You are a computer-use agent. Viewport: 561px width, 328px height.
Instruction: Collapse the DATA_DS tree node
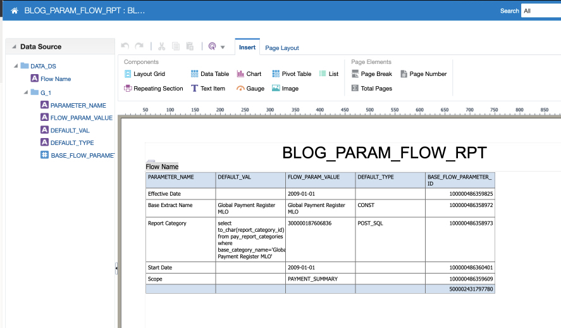coord(16,66)
